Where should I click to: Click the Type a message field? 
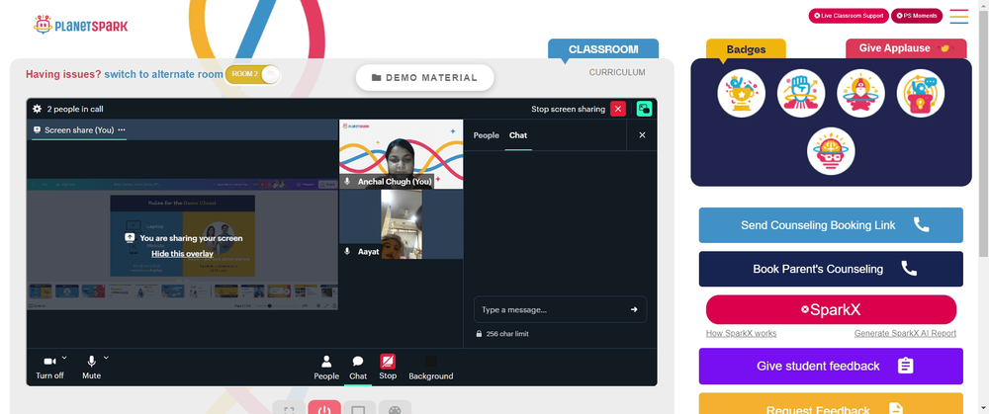pyautogui.click(x=560, y=309)
